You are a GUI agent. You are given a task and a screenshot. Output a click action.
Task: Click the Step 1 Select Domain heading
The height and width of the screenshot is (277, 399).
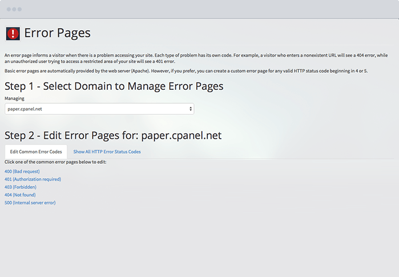[x=114, y=86]
